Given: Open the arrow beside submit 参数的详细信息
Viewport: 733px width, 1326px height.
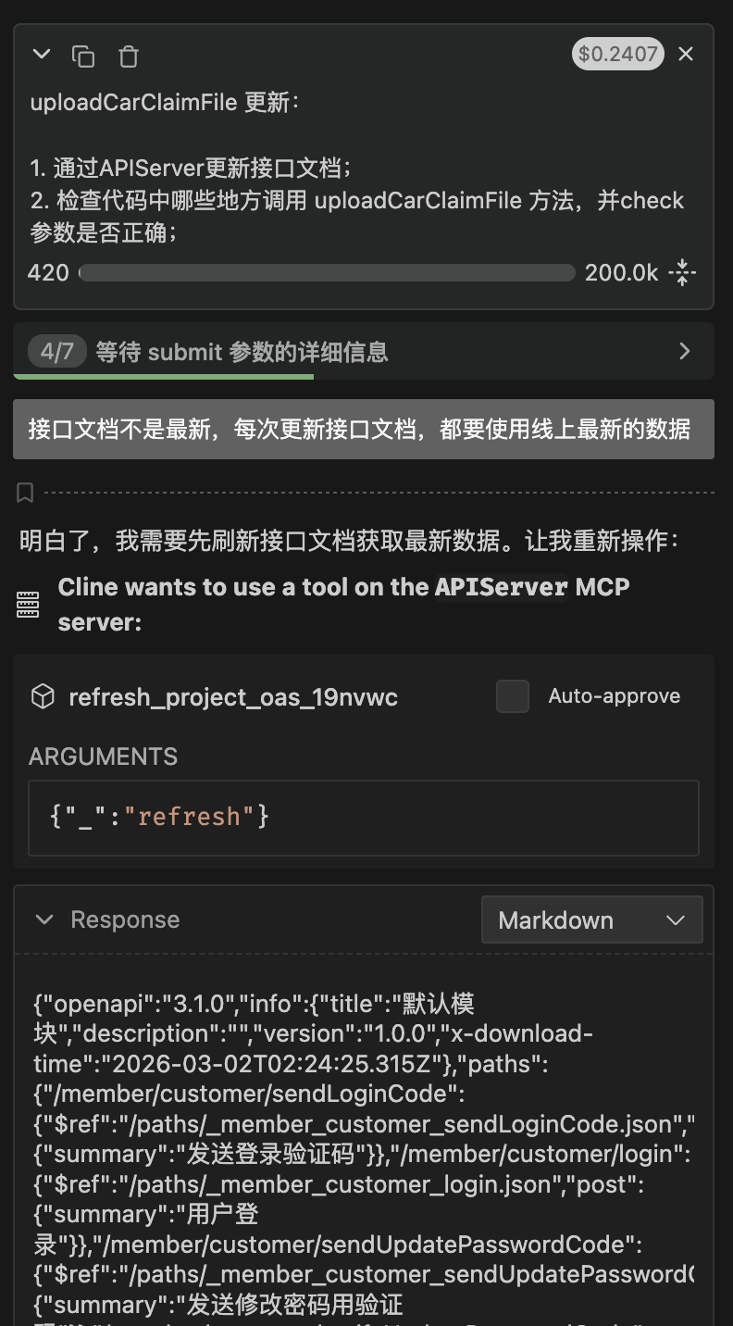Looking at the screenshot, I should [685, 351].
